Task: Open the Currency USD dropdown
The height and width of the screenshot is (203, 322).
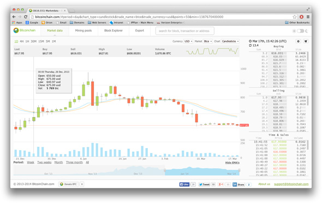Action: (188, 41)
